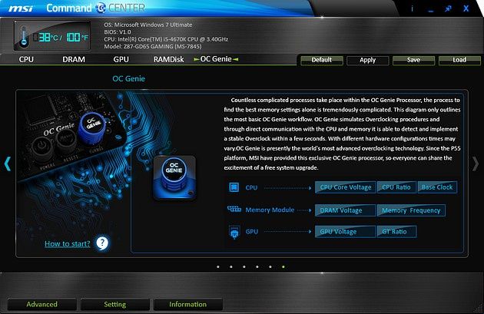484x314 pixels.
Task: Select the third page indicator dot
Action: pos(244,267)
